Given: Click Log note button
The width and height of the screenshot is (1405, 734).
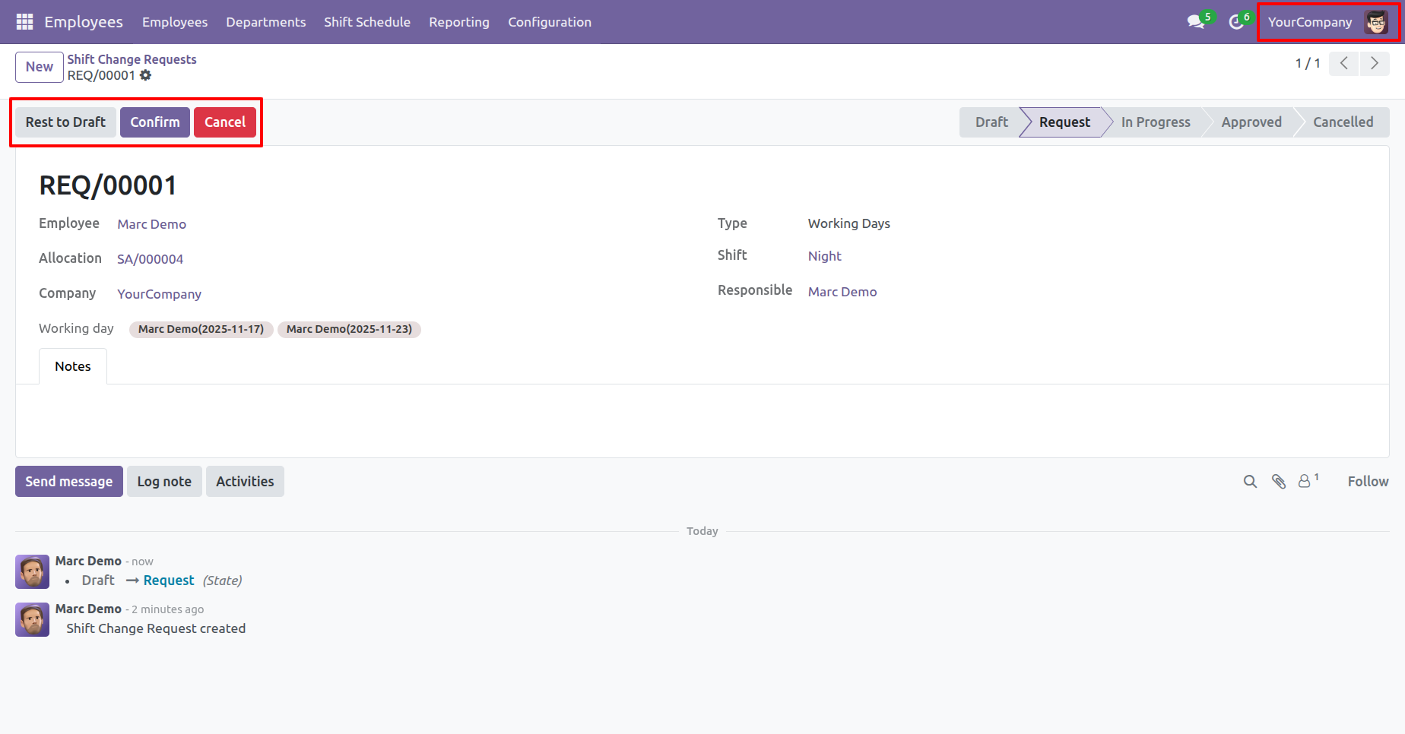Looking at the screenshot, I should click(164, 482).
